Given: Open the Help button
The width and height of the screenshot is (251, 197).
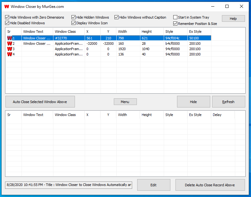Looking at the screenshot, I should coord(233,19).
